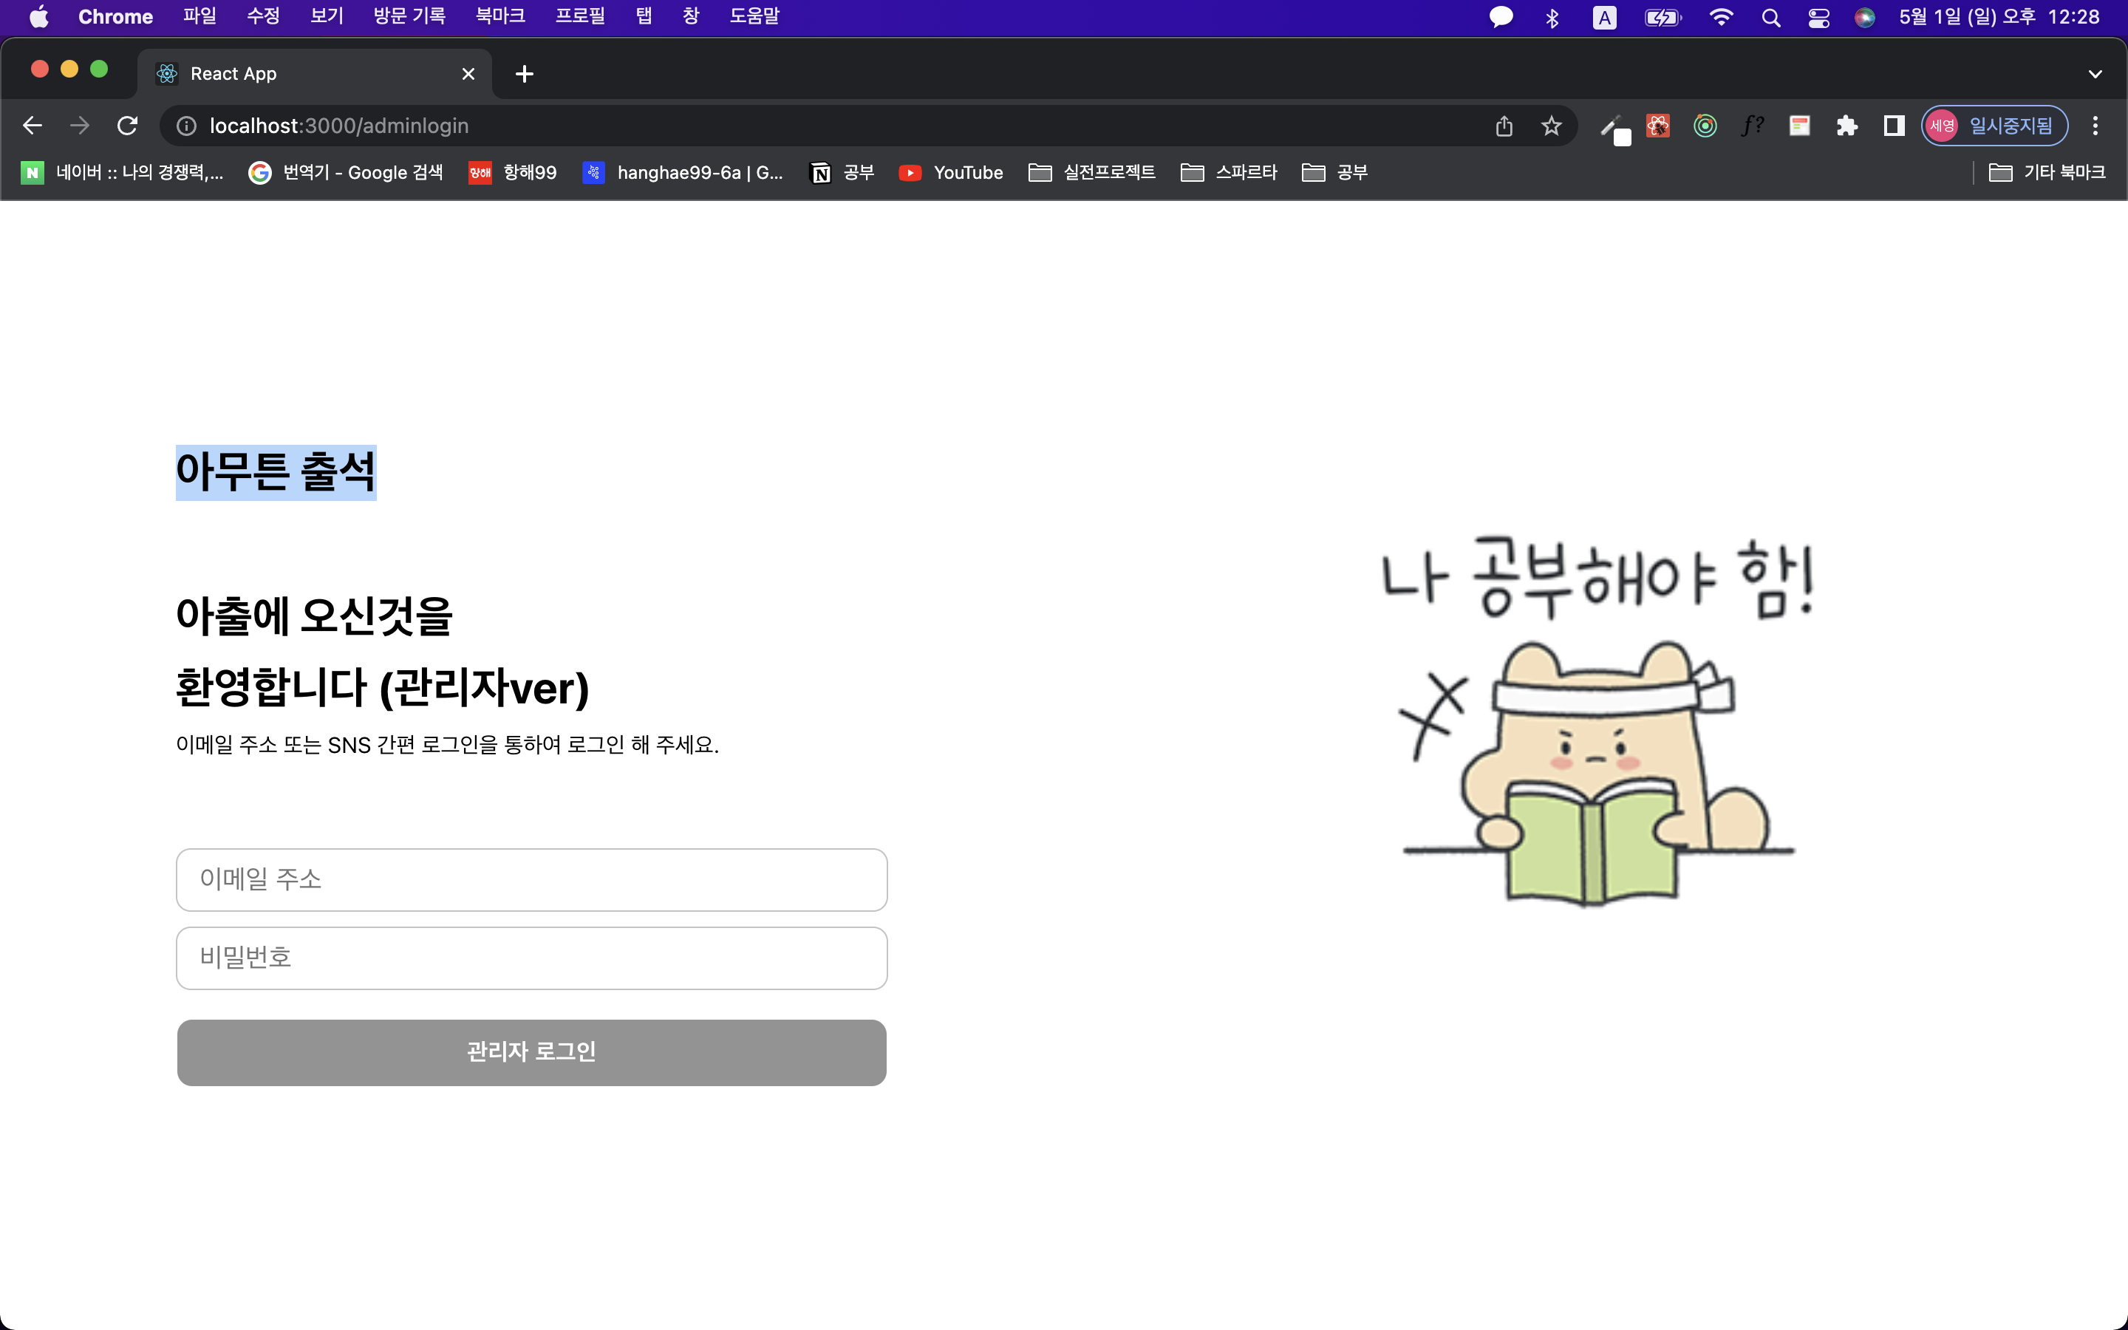Click the back navigation arrow
Viewport: 2128px width, 1330px height.
click(x=33, y=126)
